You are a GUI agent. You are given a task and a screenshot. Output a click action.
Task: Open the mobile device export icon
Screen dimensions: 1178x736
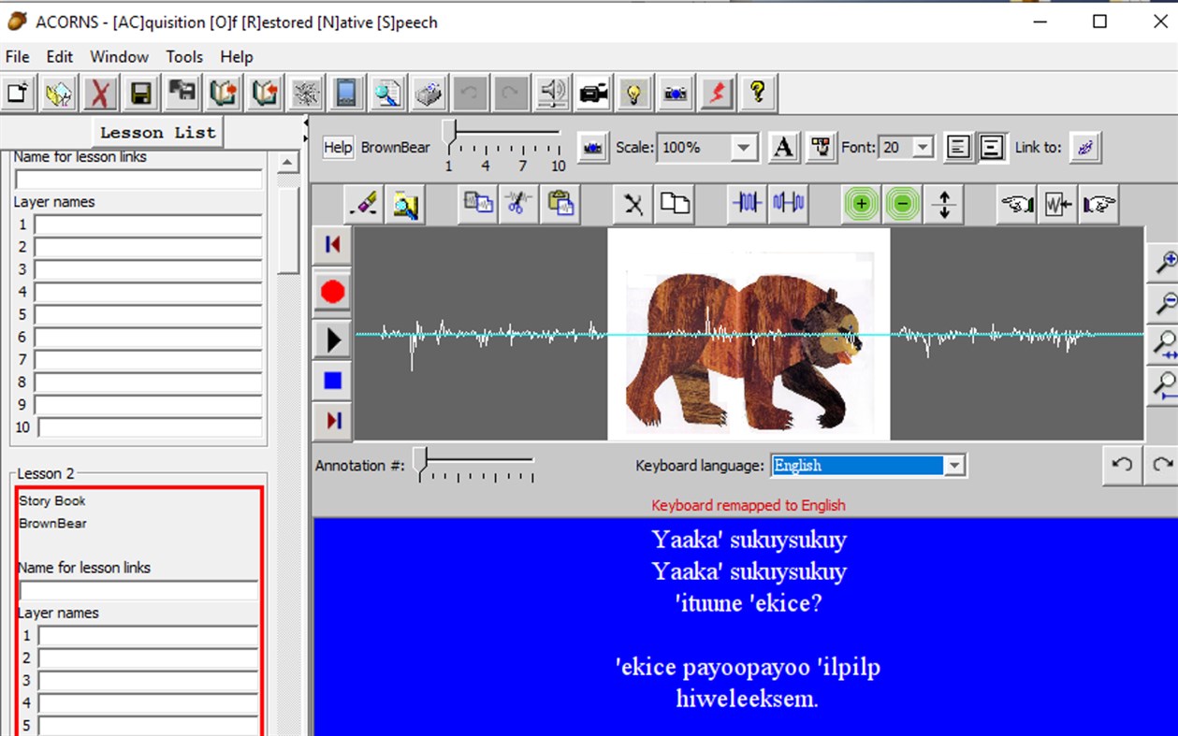click(344, 93)
